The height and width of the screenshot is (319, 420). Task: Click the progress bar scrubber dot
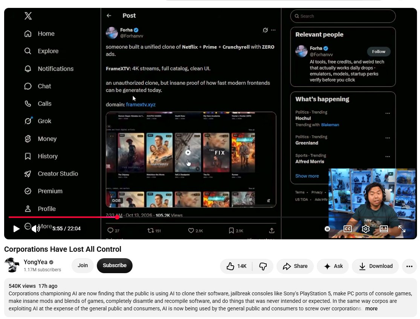tap(117, 217)
